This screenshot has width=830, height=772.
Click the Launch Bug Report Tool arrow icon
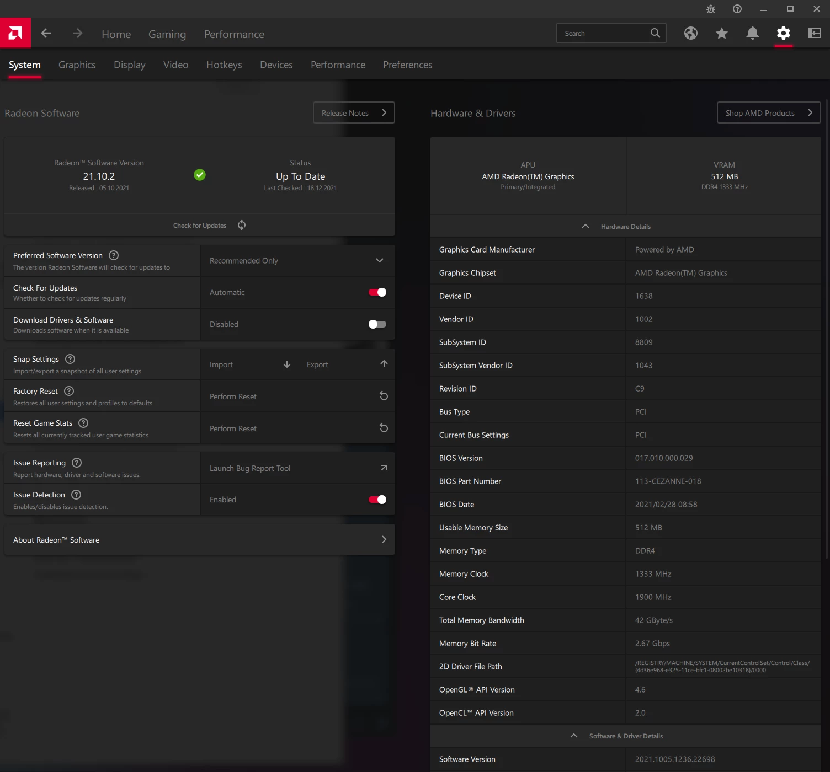click(384, 468)
